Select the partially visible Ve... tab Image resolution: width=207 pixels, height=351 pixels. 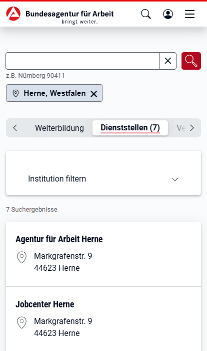pos(181,128)
